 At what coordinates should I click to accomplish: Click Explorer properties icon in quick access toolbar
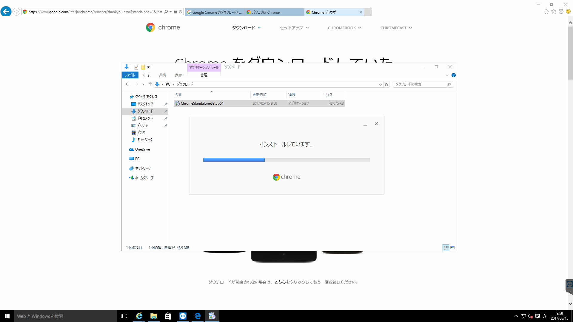136,67
